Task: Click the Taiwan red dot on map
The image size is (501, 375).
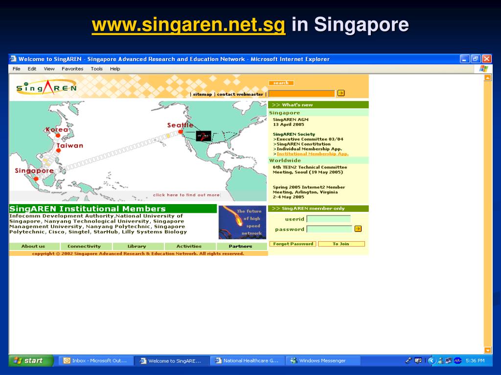Action: click(x=59, y=150)
